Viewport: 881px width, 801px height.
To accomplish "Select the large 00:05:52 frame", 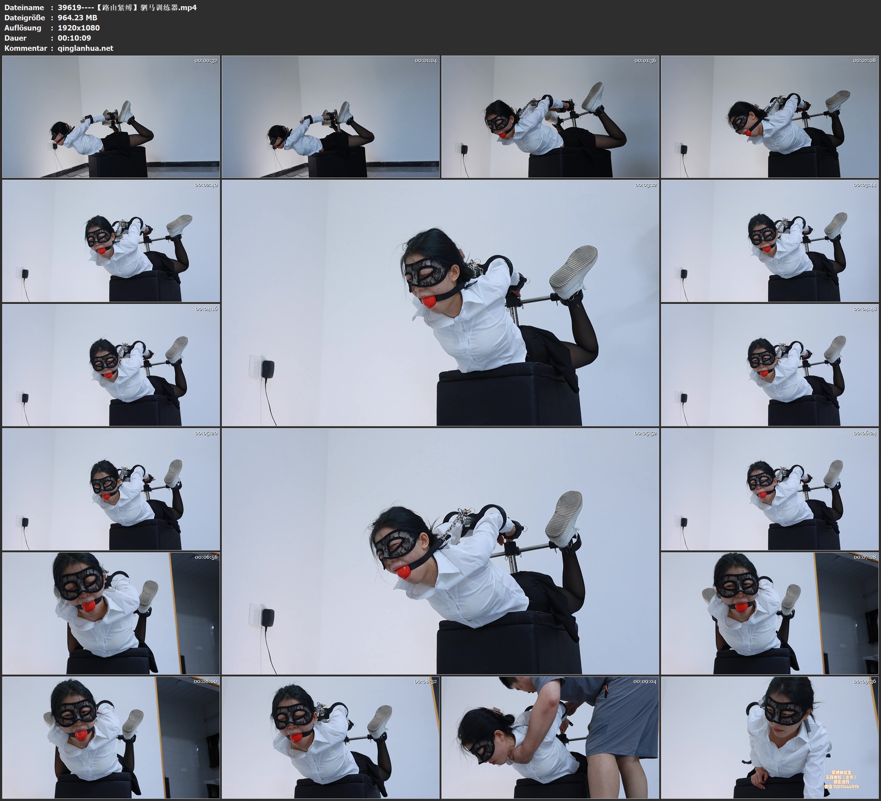I will (x=440, y=551).
